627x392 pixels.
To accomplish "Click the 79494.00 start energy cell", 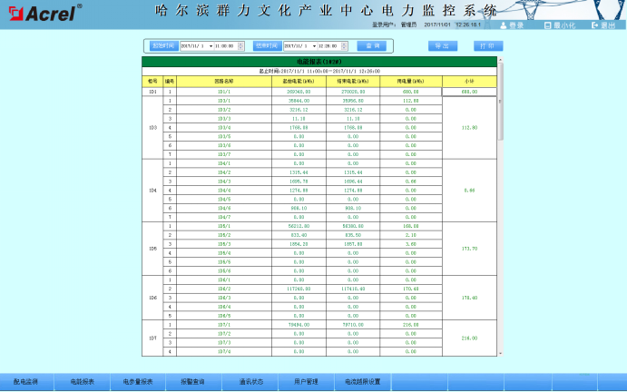I will tap(299, 325).
